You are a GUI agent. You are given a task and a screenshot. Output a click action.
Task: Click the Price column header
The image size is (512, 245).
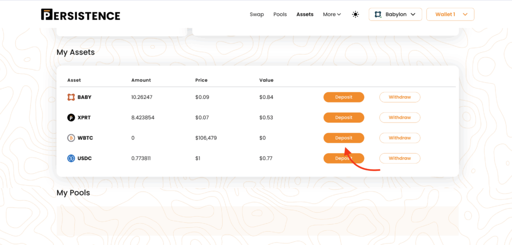tap(201, 80)
